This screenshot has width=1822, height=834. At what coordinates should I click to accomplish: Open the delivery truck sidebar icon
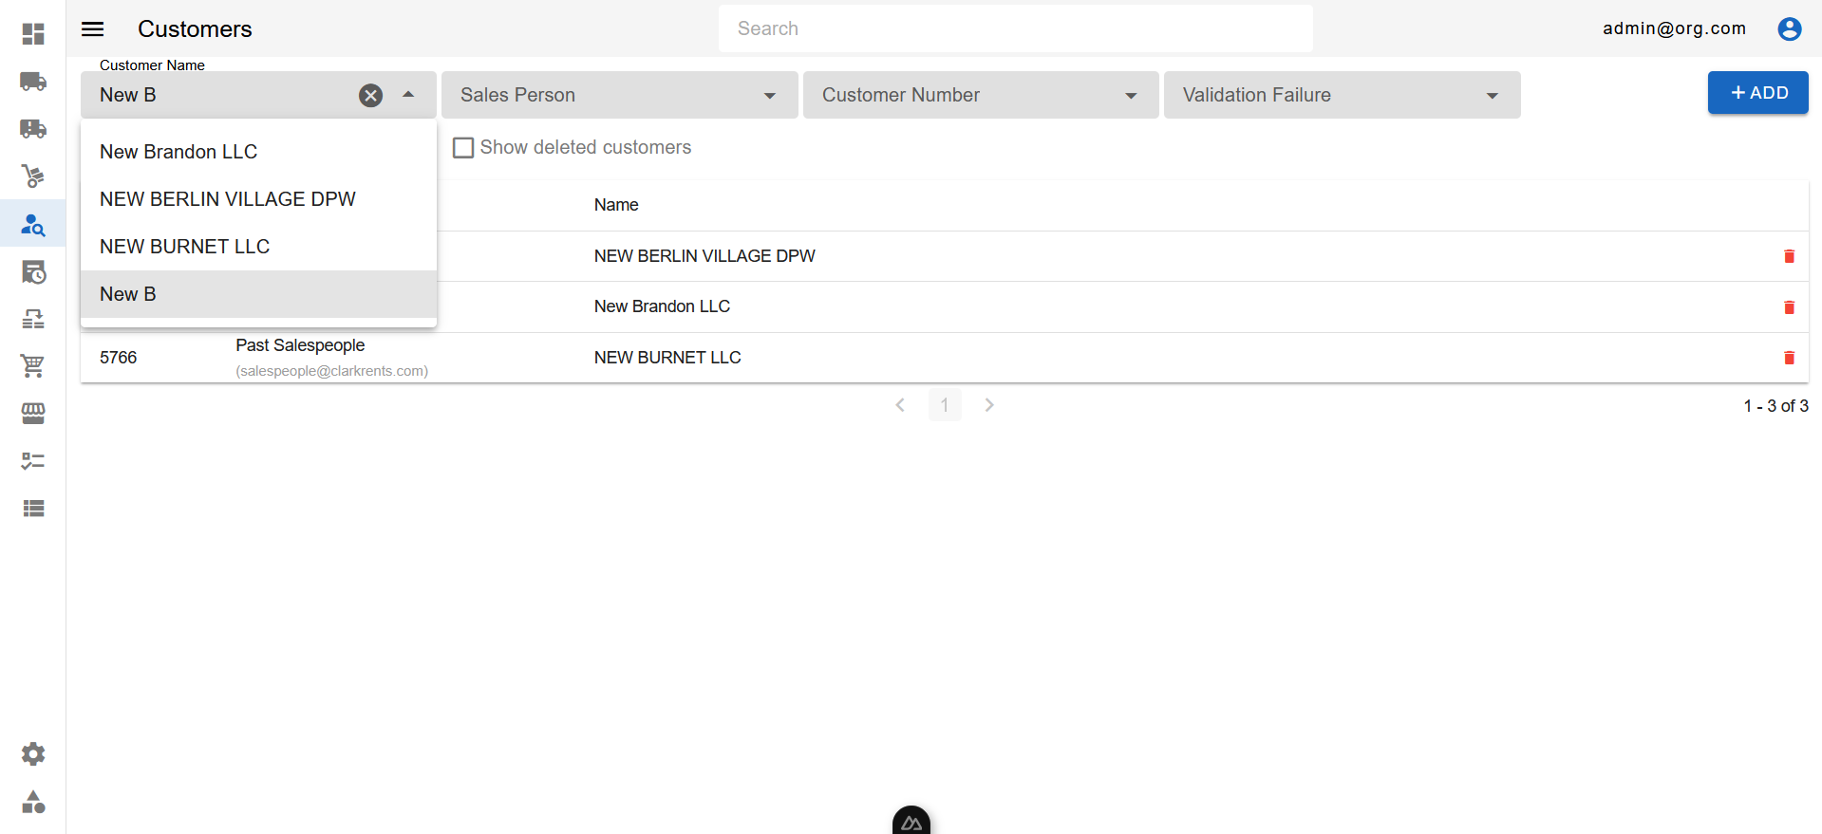(x=33, y=82)
